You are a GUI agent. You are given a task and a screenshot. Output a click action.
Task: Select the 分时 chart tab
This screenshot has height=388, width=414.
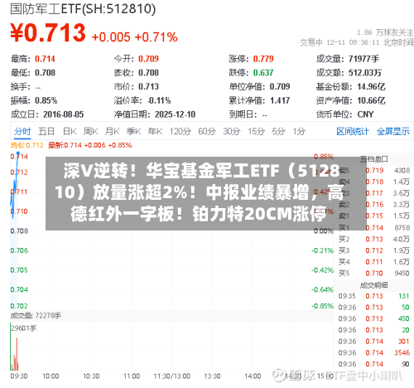coord(22,131)
